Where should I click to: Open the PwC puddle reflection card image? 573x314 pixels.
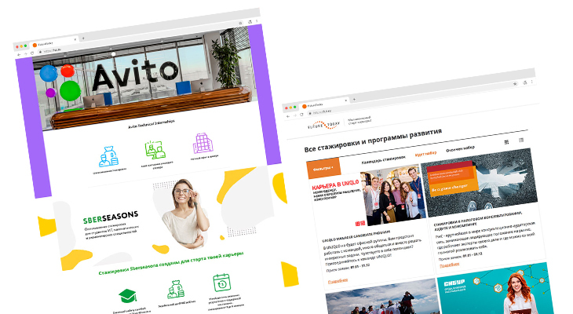(479, 183)
